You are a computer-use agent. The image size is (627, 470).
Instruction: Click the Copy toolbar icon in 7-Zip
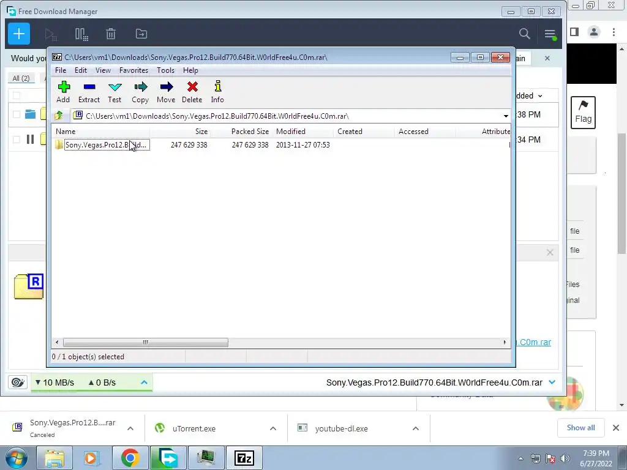click(x=140, y=87)
